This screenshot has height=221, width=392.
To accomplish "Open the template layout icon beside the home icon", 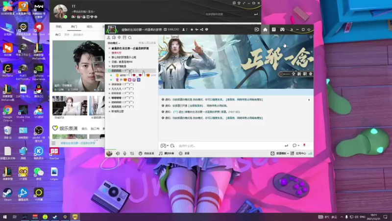I will click(274, 29).
